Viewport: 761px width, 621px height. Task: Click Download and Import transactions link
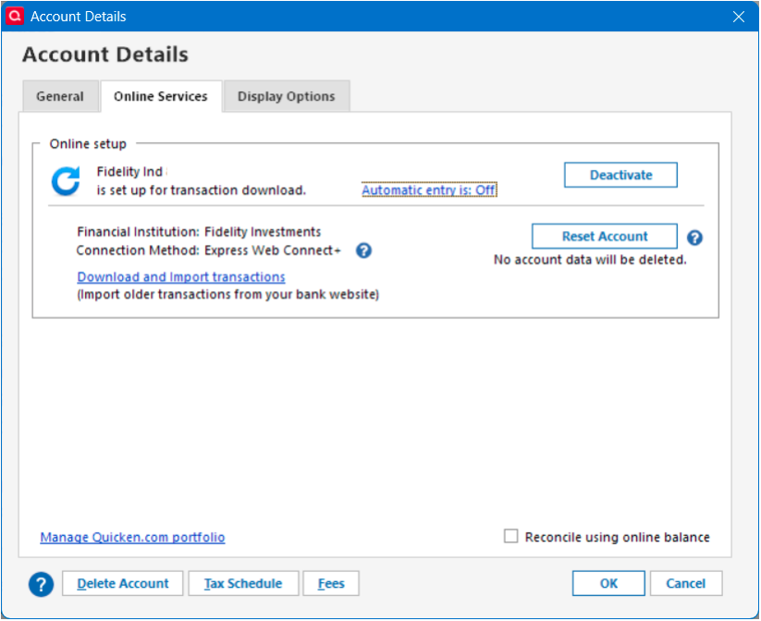(x=181, y=276)
